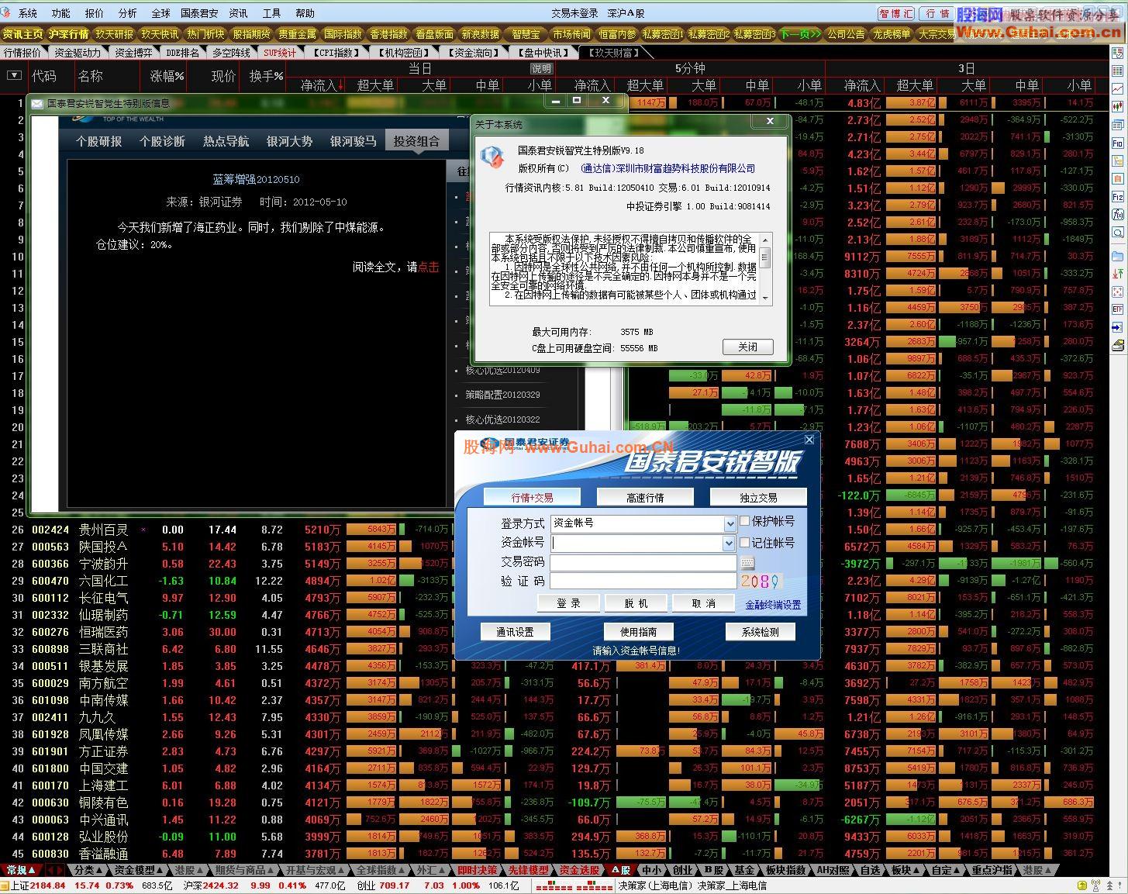1128x894 pixels.
Task: Click the multi-window layout icon
Action: point(1118,125)
